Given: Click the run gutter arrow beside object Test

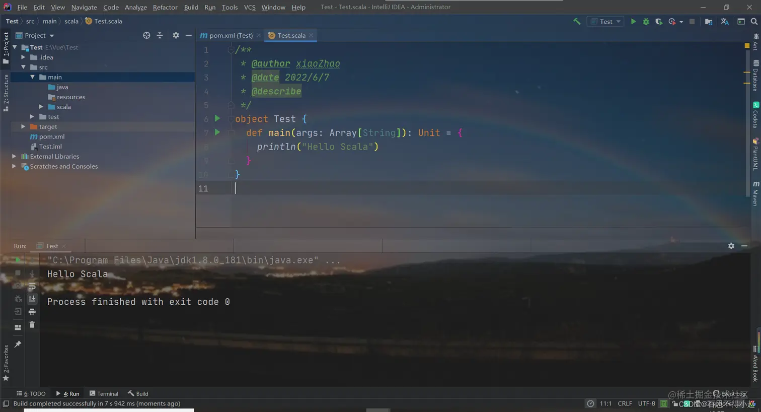Looking at the screenshot, I should 217,118.
